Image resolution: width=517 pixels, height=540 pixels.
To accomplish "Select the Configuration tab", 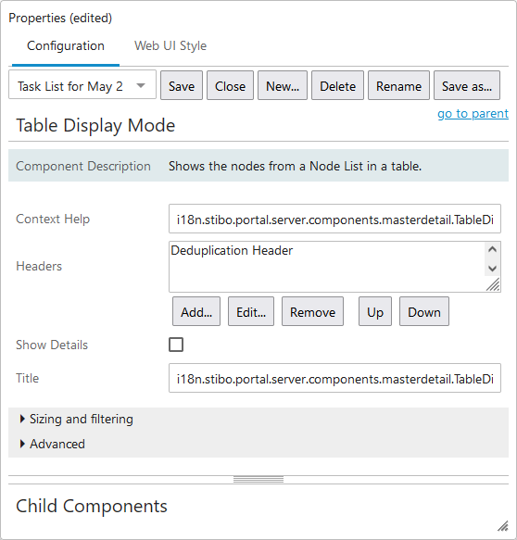I will [66, 45].
